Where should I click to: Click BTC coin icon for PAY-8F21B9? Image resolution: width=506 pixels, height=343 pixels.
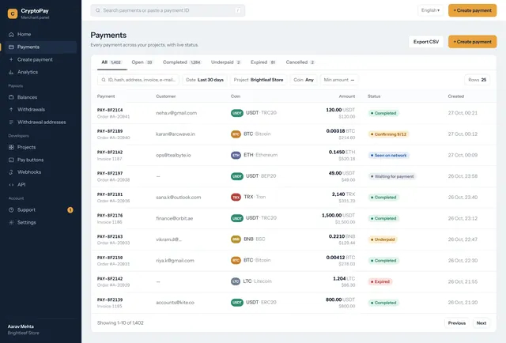(x=236, y=134)
